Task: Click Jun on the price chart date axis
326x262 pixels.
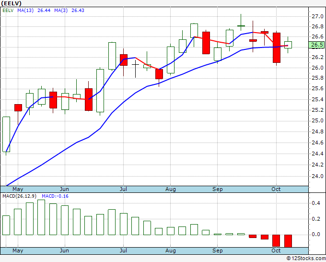Action: click(x=64, y=190)
